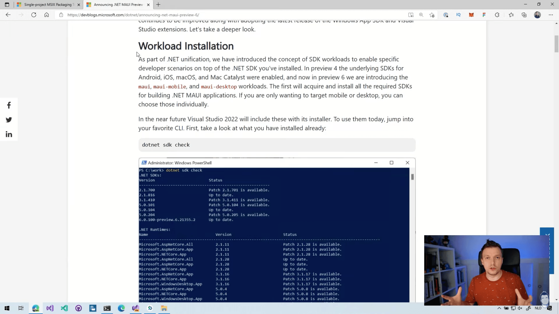Collapse the blue feedback panel chevron

[x=547, y=234]
